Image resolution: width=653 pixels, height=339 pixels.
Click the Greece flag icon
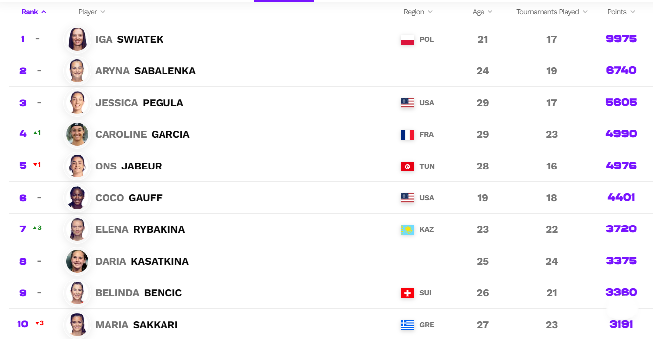(x=407, y=325)
